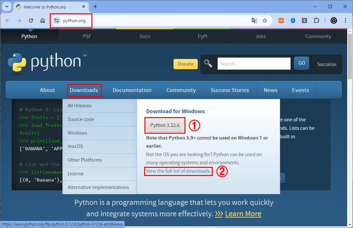This screenshot has width=353, height=228.
Task: Open the Community navigation menu item
Action: pos(181,90)
